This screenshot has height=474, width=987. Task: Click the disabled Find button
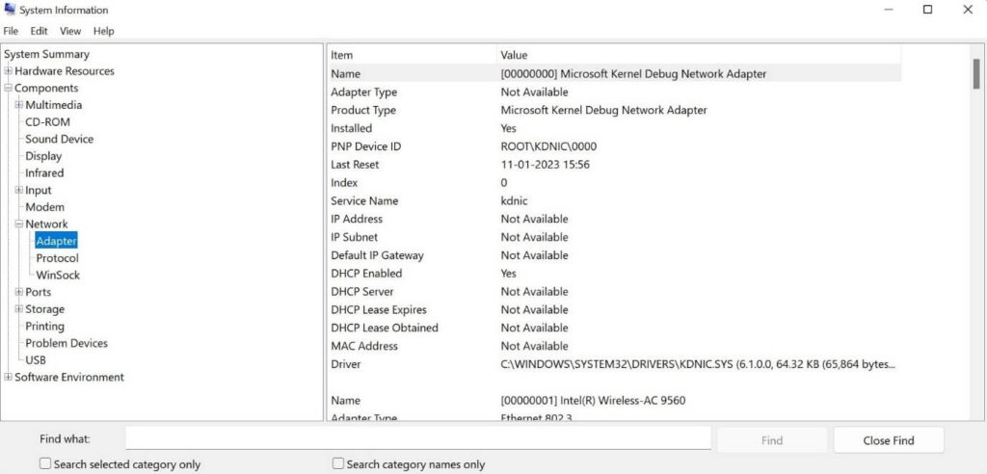tap(772, 440)
